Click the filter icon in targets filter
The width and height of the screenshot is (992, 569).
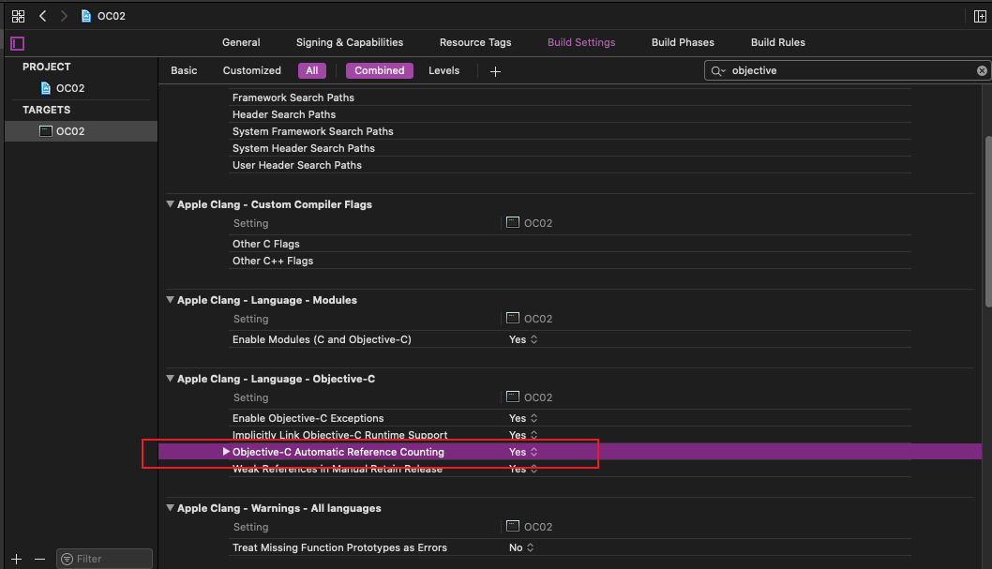[x=68, y=559]
